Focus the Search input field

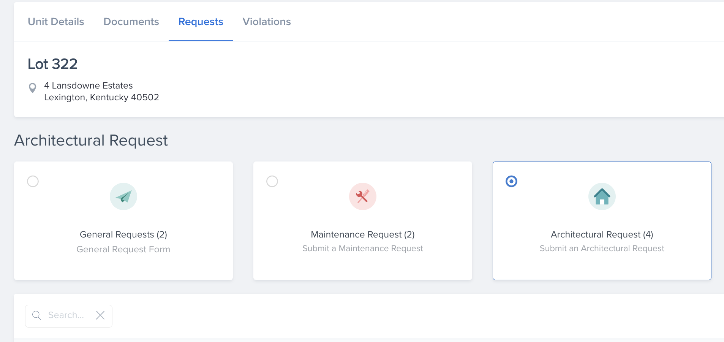[66, 315]
